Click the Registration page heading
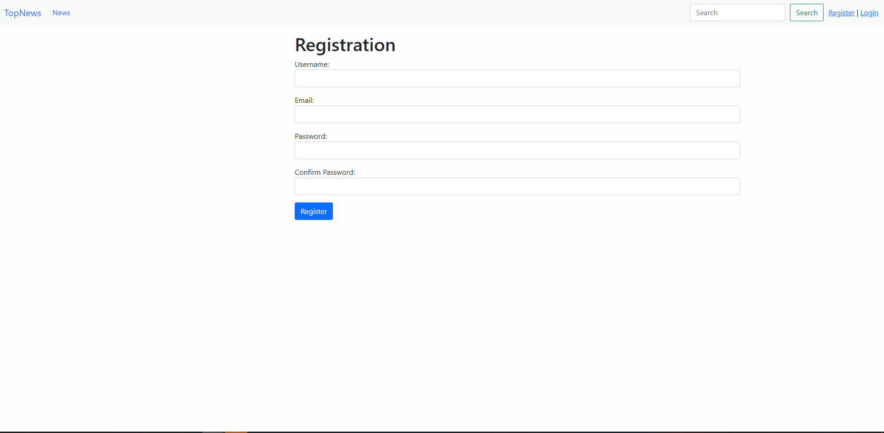 click(345, 45)
